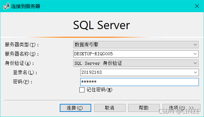
Task: Open the 服务器类型 dropdown
Action: point(136,45)
